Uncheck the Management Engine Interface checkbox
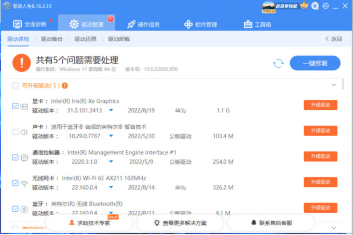Screen dimensions: 353x235 pos(15,157)
